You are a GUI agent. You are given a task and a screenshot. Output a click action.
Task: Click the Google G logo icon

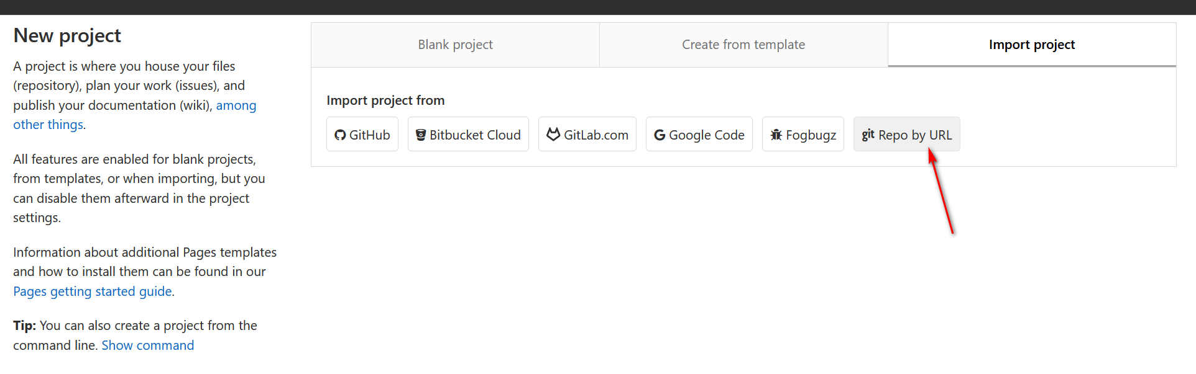tap(660, 135)
